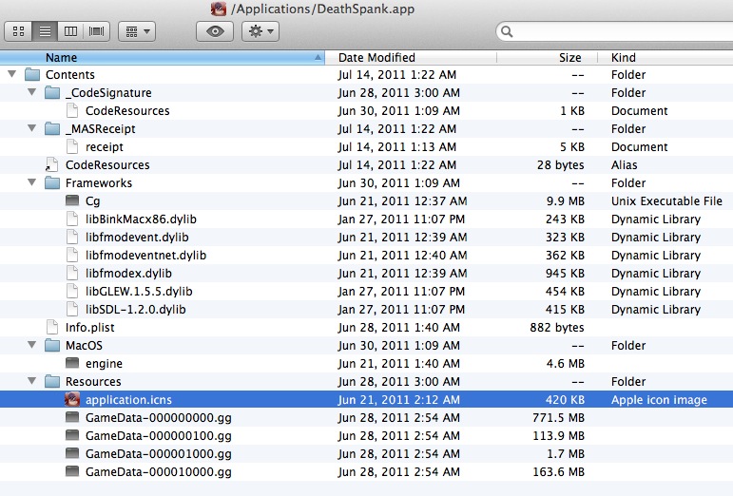
Task: Switch to list view mode
Action: (x=45, y=31)
